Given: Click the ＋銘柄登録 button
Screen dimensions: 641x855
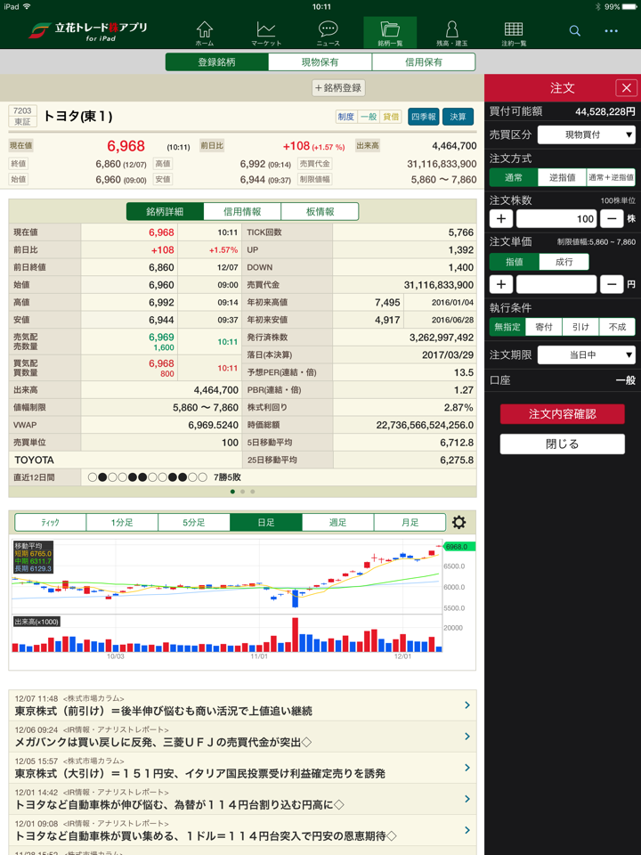Looking at the screenshot, I should (338, 88).
